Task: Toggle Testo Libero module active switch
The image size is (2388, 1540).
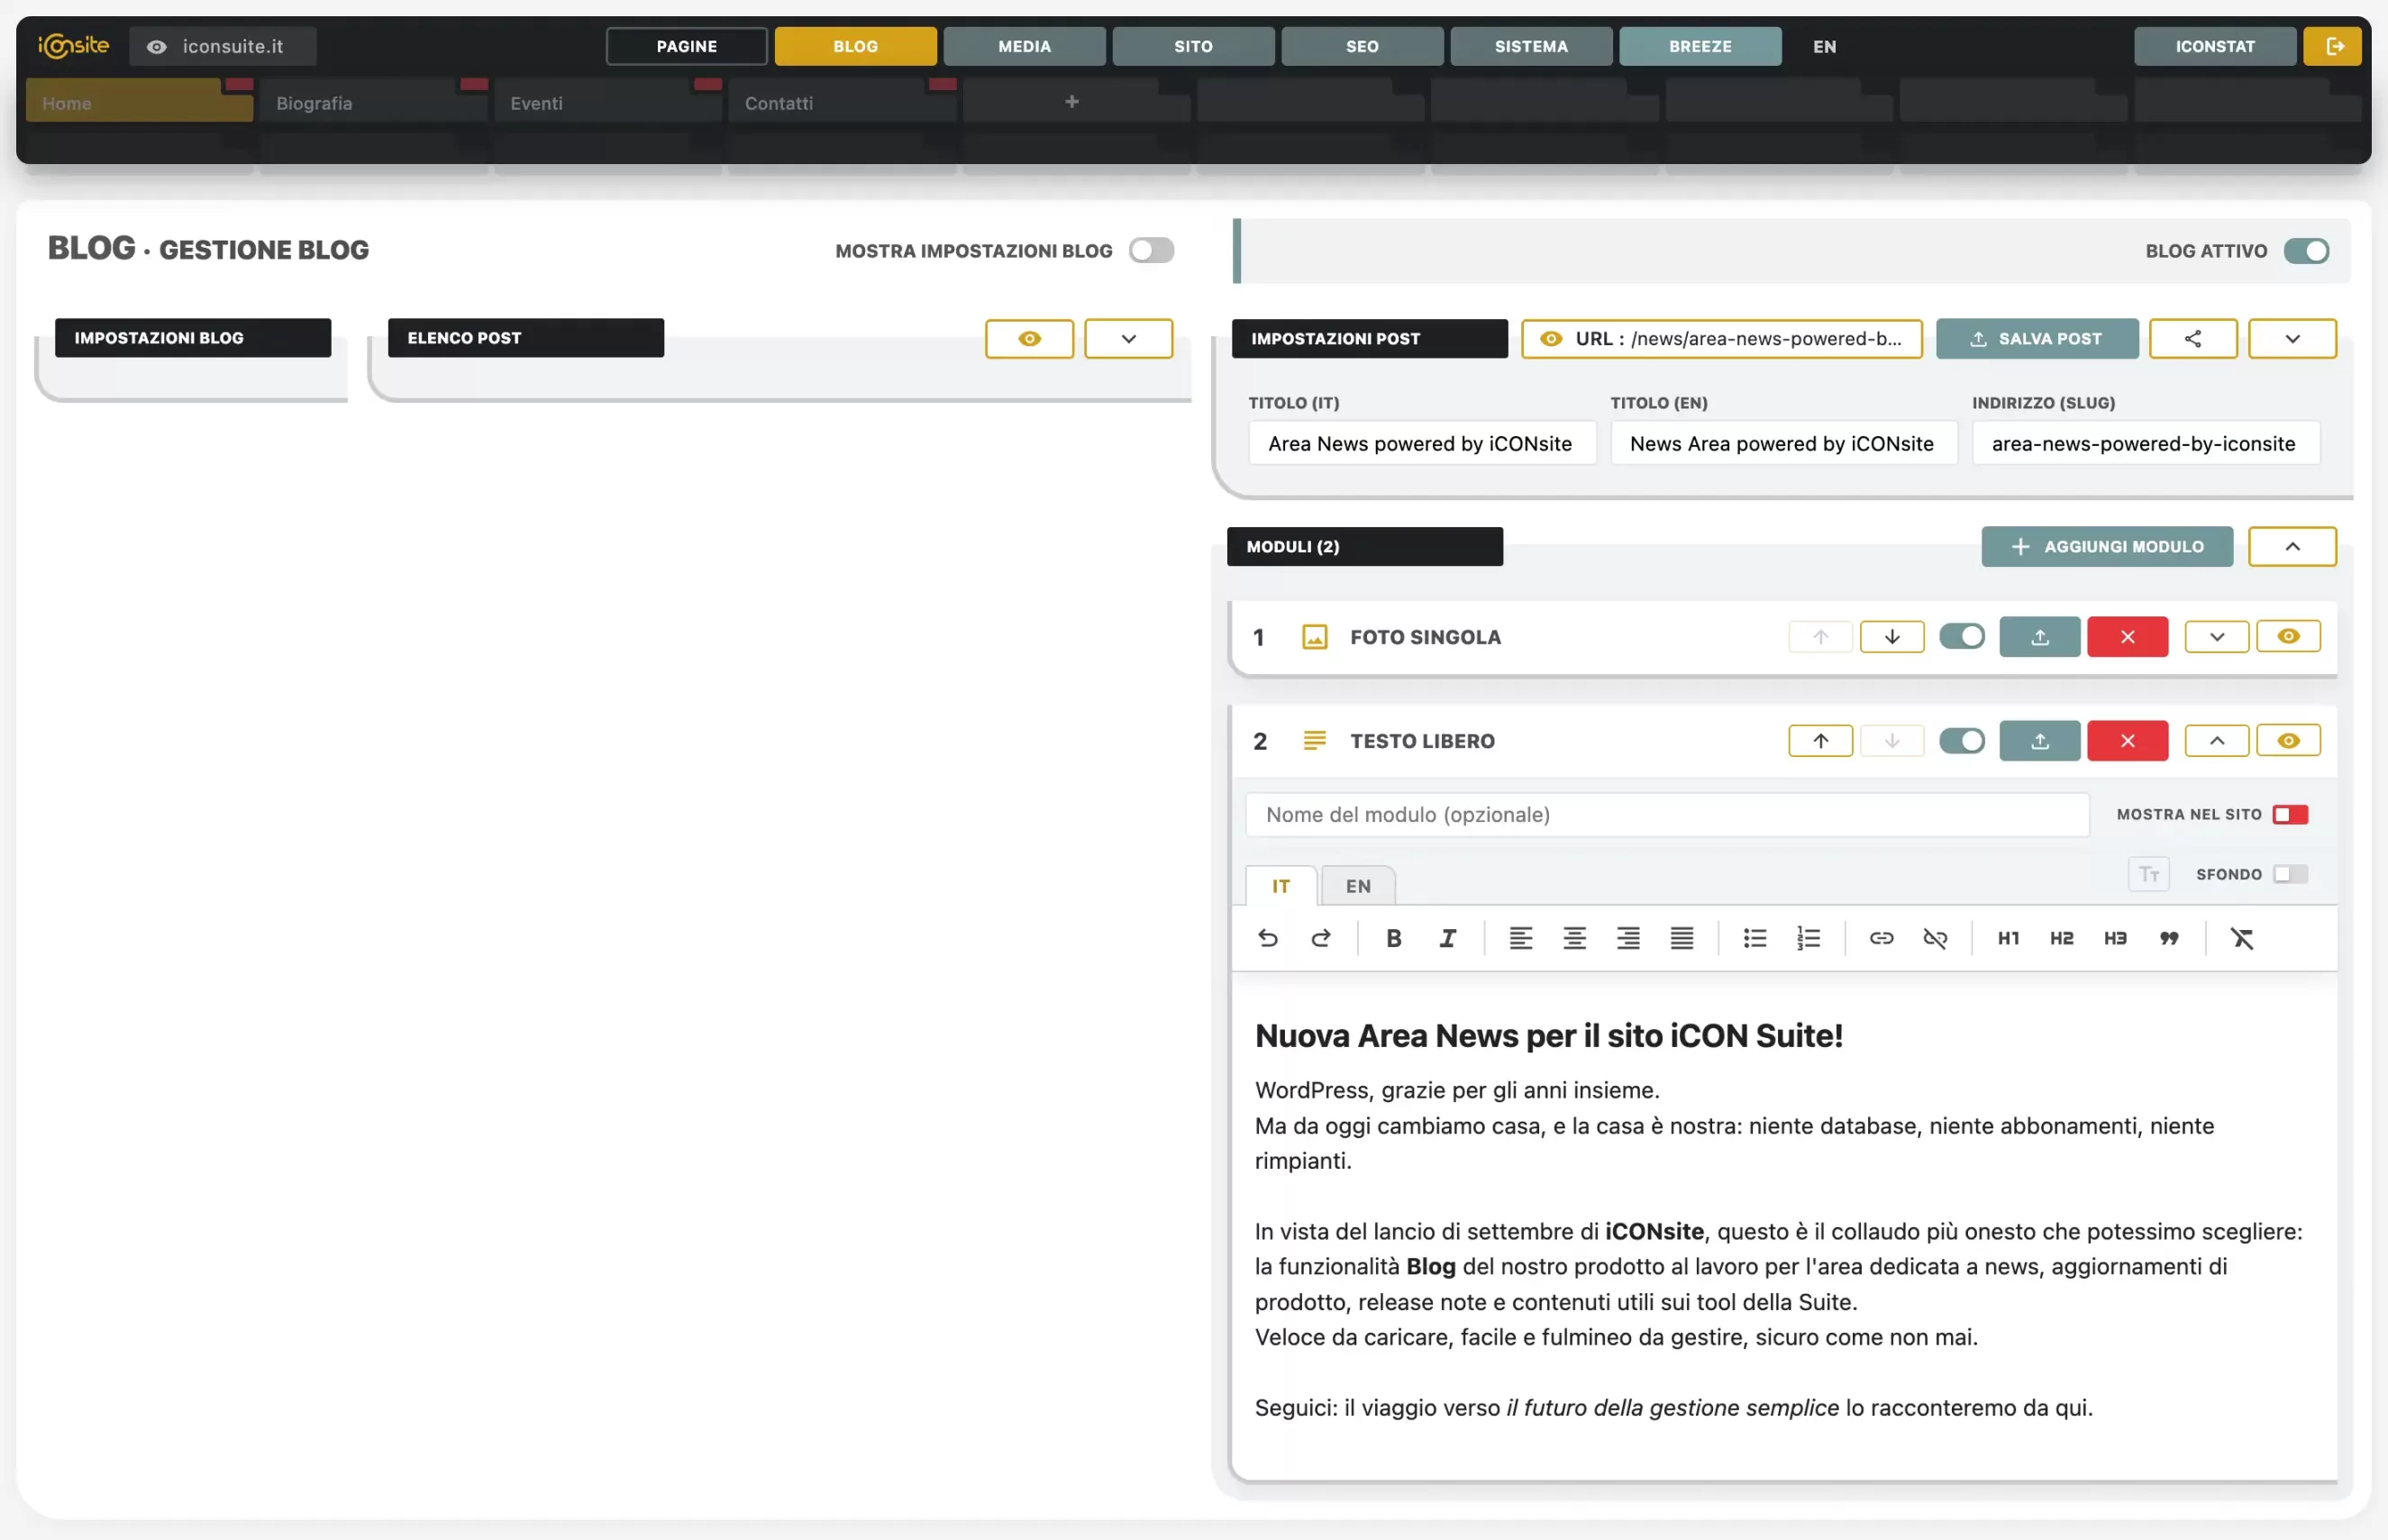Action: pos(1961,741)
